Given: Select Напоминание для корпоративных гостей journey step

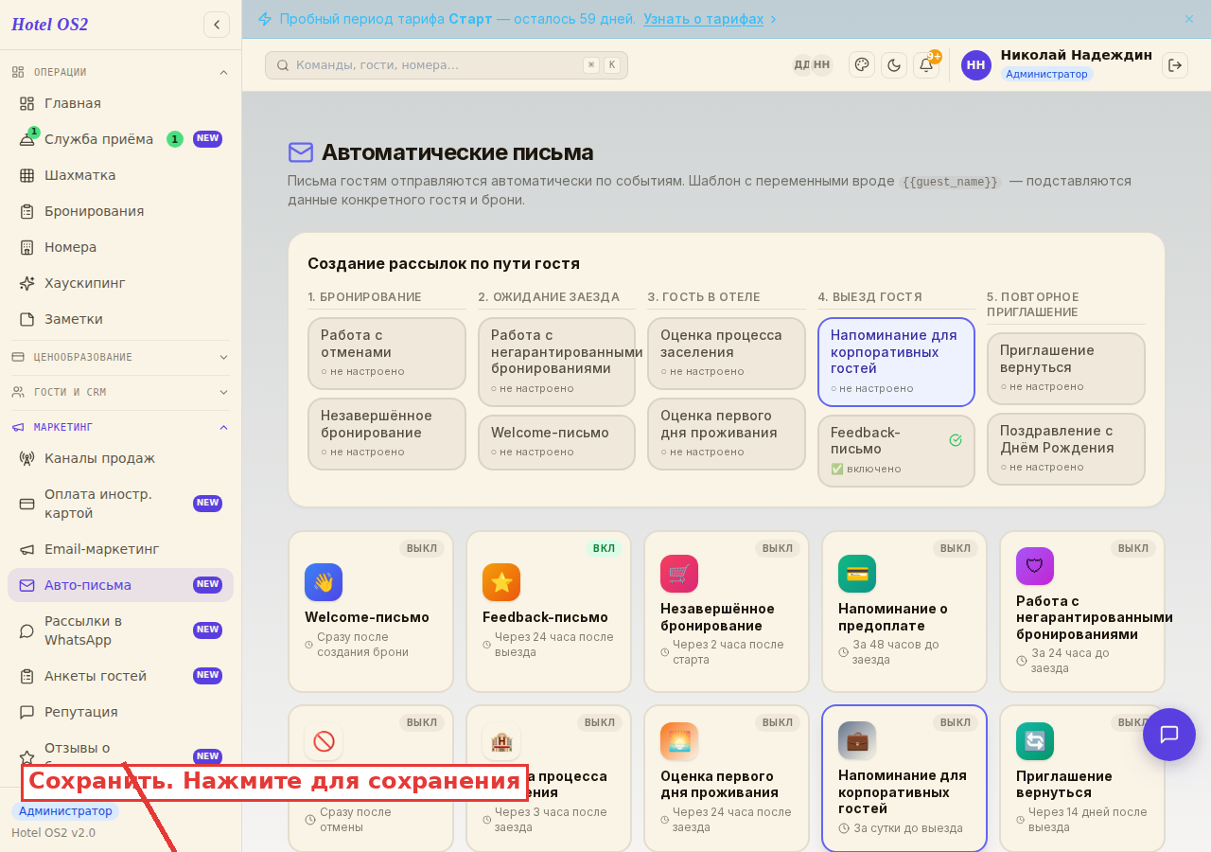Looking at the screenshot, I should pyautogui.click(x=896, y=362).
